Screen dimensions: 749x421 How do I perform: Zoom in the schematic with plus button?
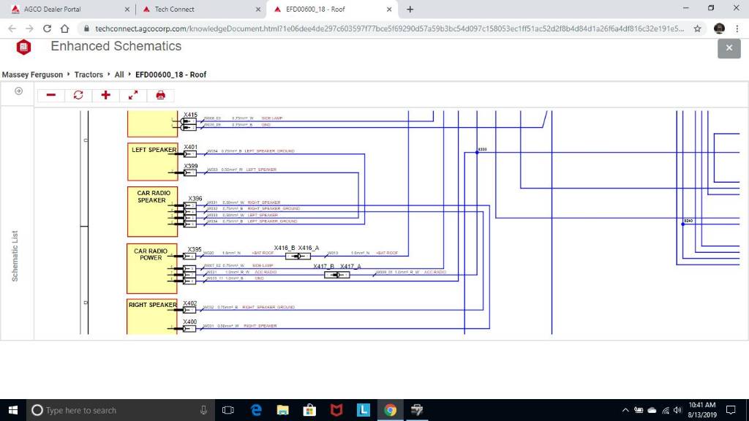pos(105,95)
